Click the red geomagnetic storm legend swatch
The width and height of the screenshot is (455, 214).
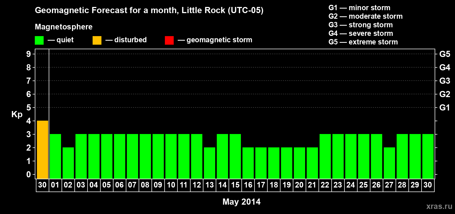pyautogui.click(x=169, y=40)
